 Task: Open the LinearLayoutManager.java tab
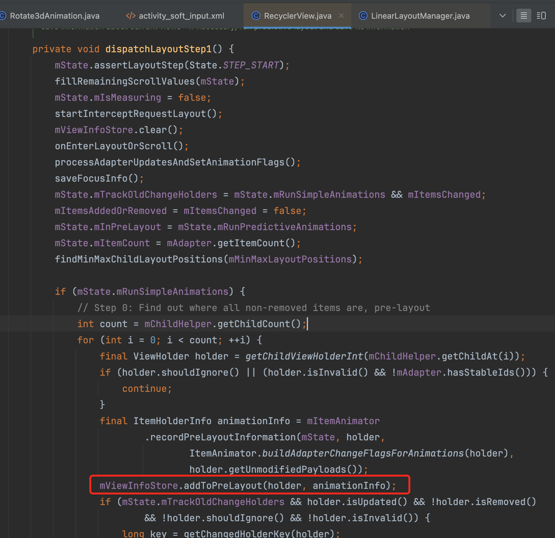pyautogui.click(x=420, y=16)
